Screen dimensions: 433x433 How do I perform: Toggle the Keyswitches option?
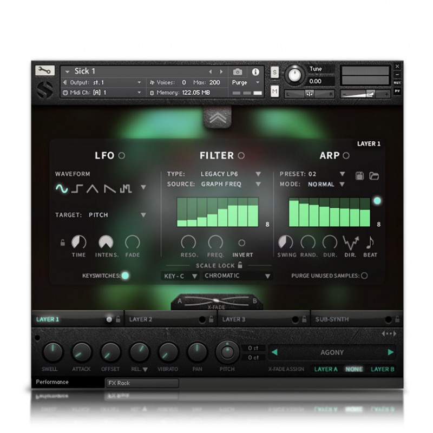point(125,275)
